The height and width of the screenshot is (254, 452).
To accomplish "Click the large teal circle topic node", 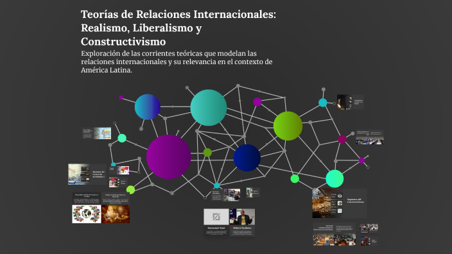I will click(209, 107).
